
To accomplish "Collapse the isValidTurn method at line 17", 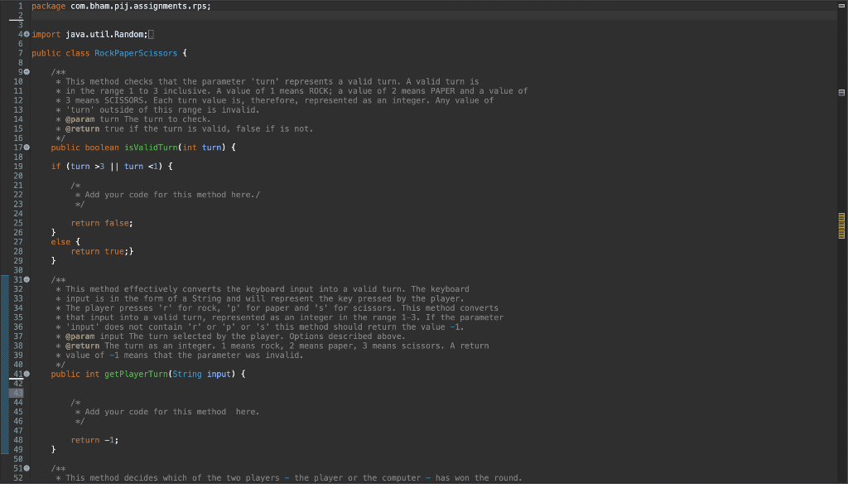I will pyautogui.click(x=26, y=147).
